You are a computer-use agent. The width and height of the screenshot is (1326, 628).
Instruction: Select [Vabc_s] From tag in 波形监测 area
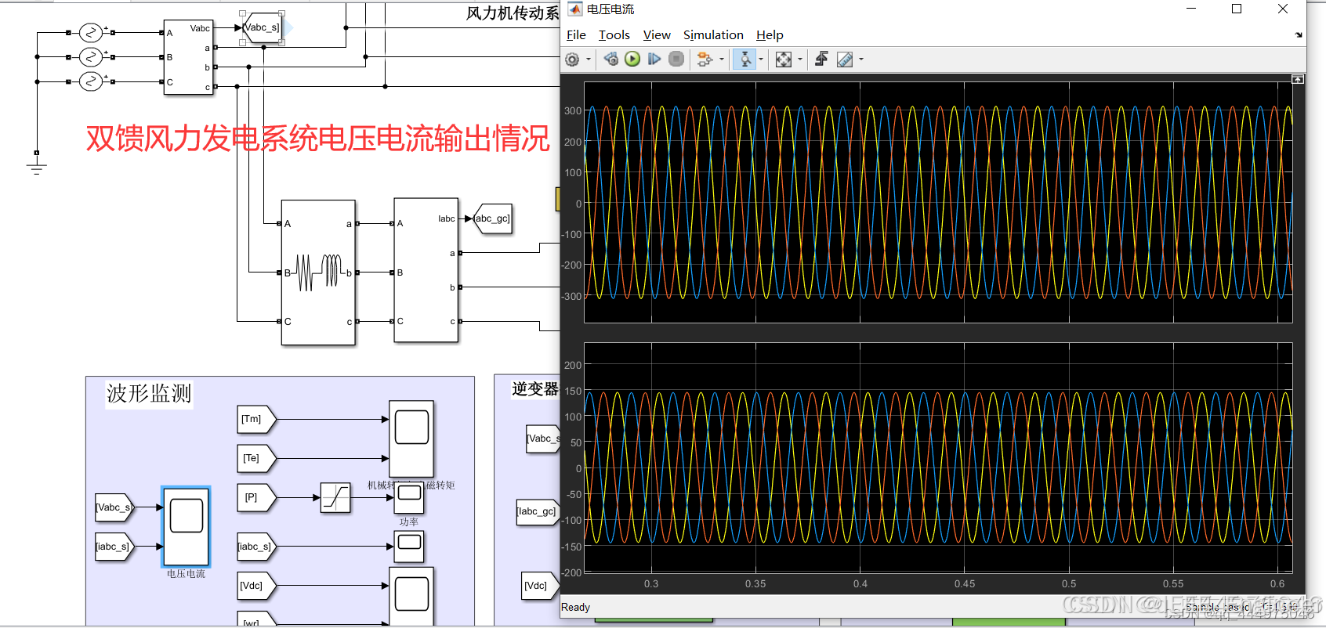pyautogui.click(x=115, y=507)
